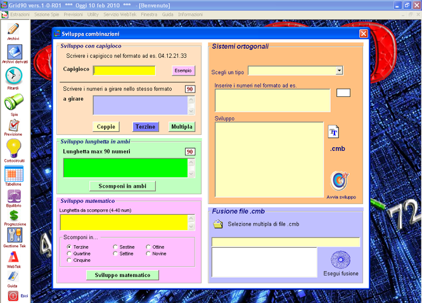This screenshot has width=422, height=303.
Task: Click the Avvia sviluppo target icon
Action: pyautogui.click(x=340, y=181)
